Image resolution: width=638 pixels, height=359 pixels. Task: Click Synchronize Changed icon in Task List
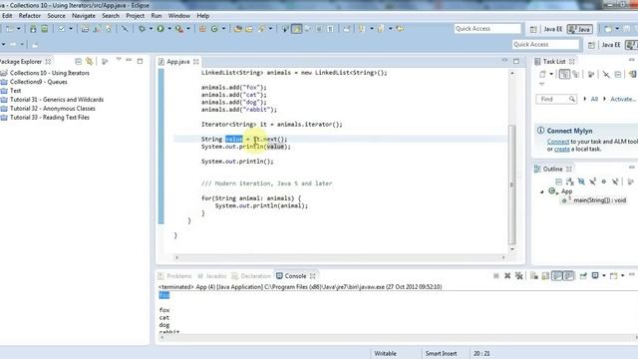click(632, 74)
